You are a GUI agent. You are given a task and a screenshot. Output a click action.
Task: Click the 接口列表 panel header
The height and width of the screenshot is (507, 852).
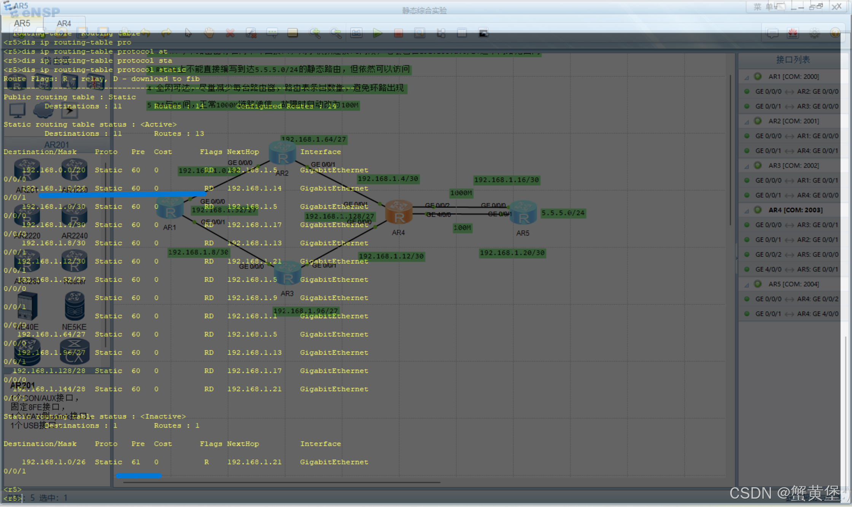click(x=793, y=60)
